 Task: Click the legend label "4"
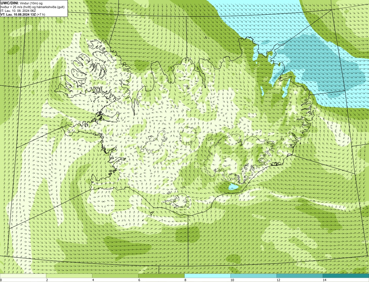click(93, 280)
